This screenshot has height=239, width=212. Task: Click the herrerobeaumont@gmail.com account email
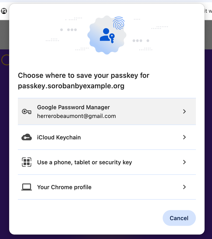76,116
